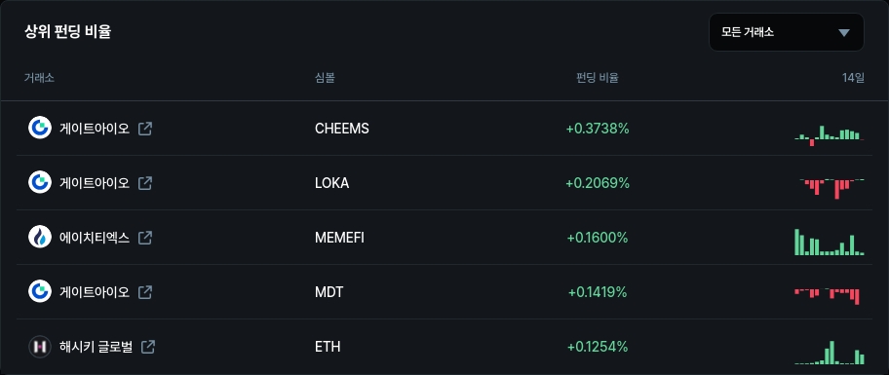Click the Gate.io logo in CHEEMS row

coord(40,128)
